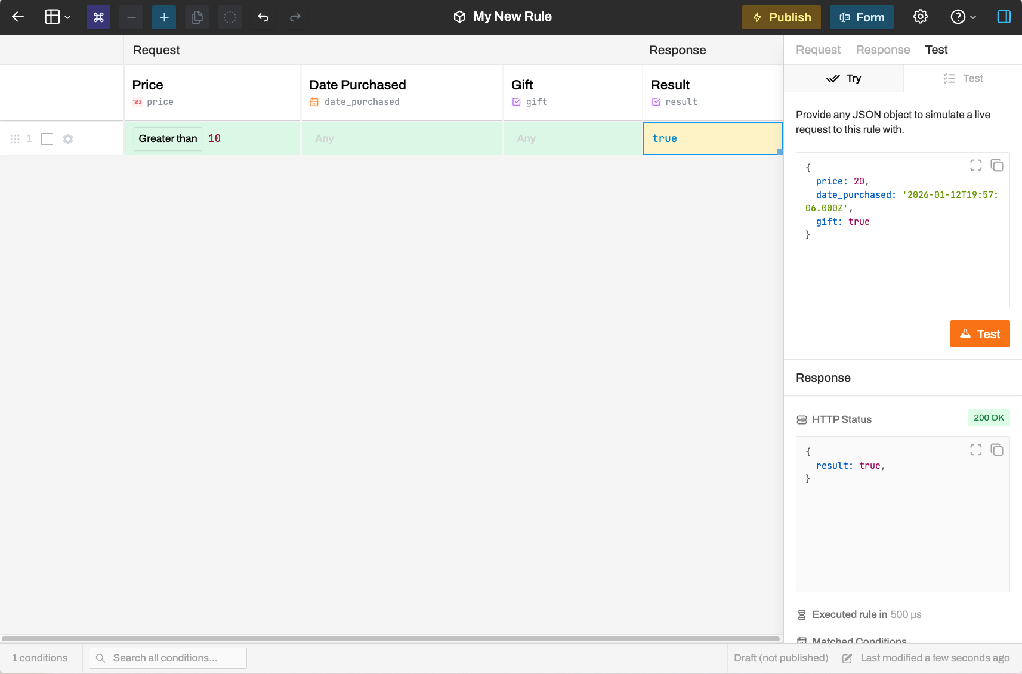The image size is (1022, 674).
Task: Switch to the Response tab
Action: (882, 50)
